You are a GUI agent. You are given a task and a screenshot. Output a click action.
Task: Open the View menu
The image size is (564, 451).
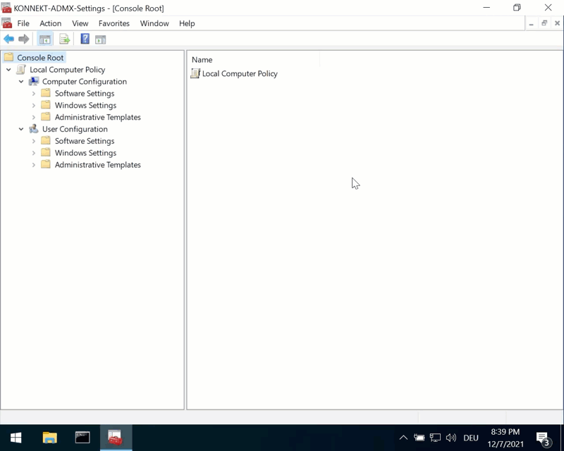80,23
